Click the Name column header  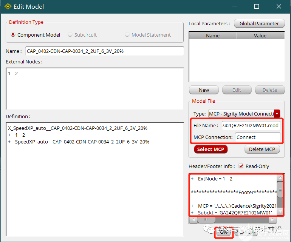coord(213,35)
